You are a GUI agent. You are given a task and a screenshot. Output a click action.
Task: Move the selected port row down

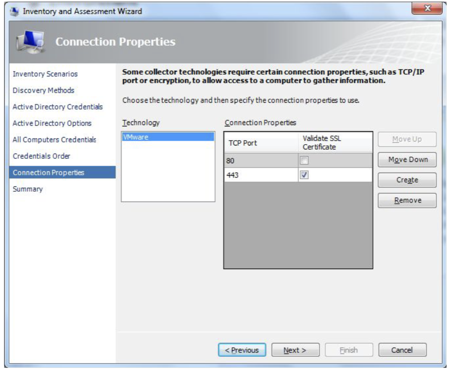click(407, 160)
